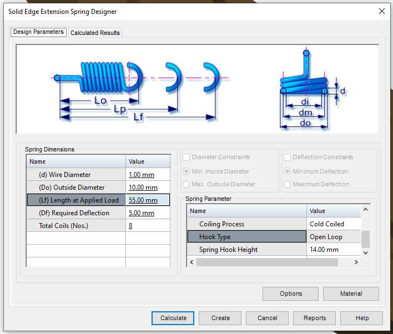The image size is (393, 334).
Task: Edit the Outside Diameter value 10.00 mm
Action: click(148, 188)
